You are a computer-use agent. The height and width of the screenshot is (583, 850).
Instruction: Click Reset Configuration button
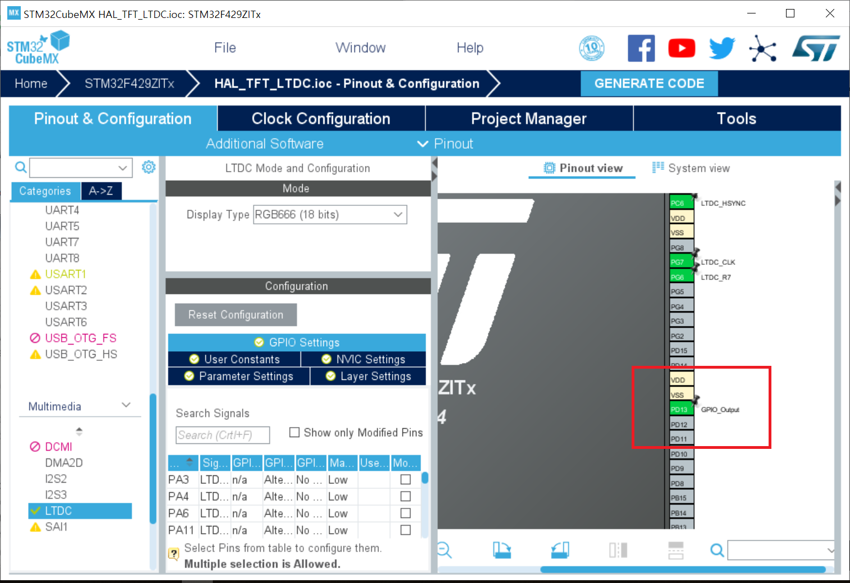[x=236, y=315]
